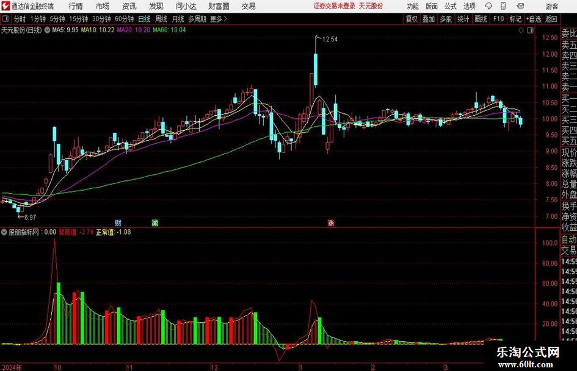
Task: Switch to the 分时 chart tab
Action: pyautogui.click(x=20, y=19)
